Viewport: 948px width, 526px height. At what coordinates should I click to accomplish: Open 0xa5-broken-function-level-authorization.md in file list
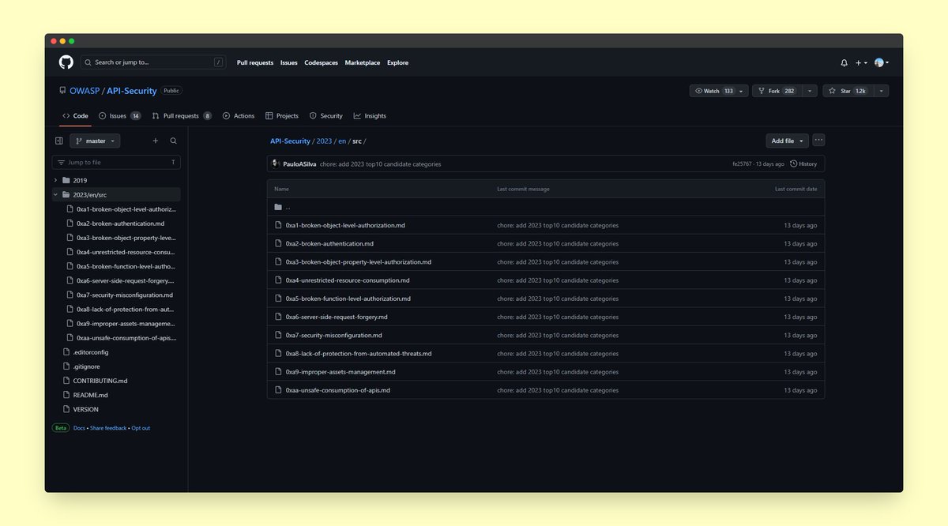[348, 299]
